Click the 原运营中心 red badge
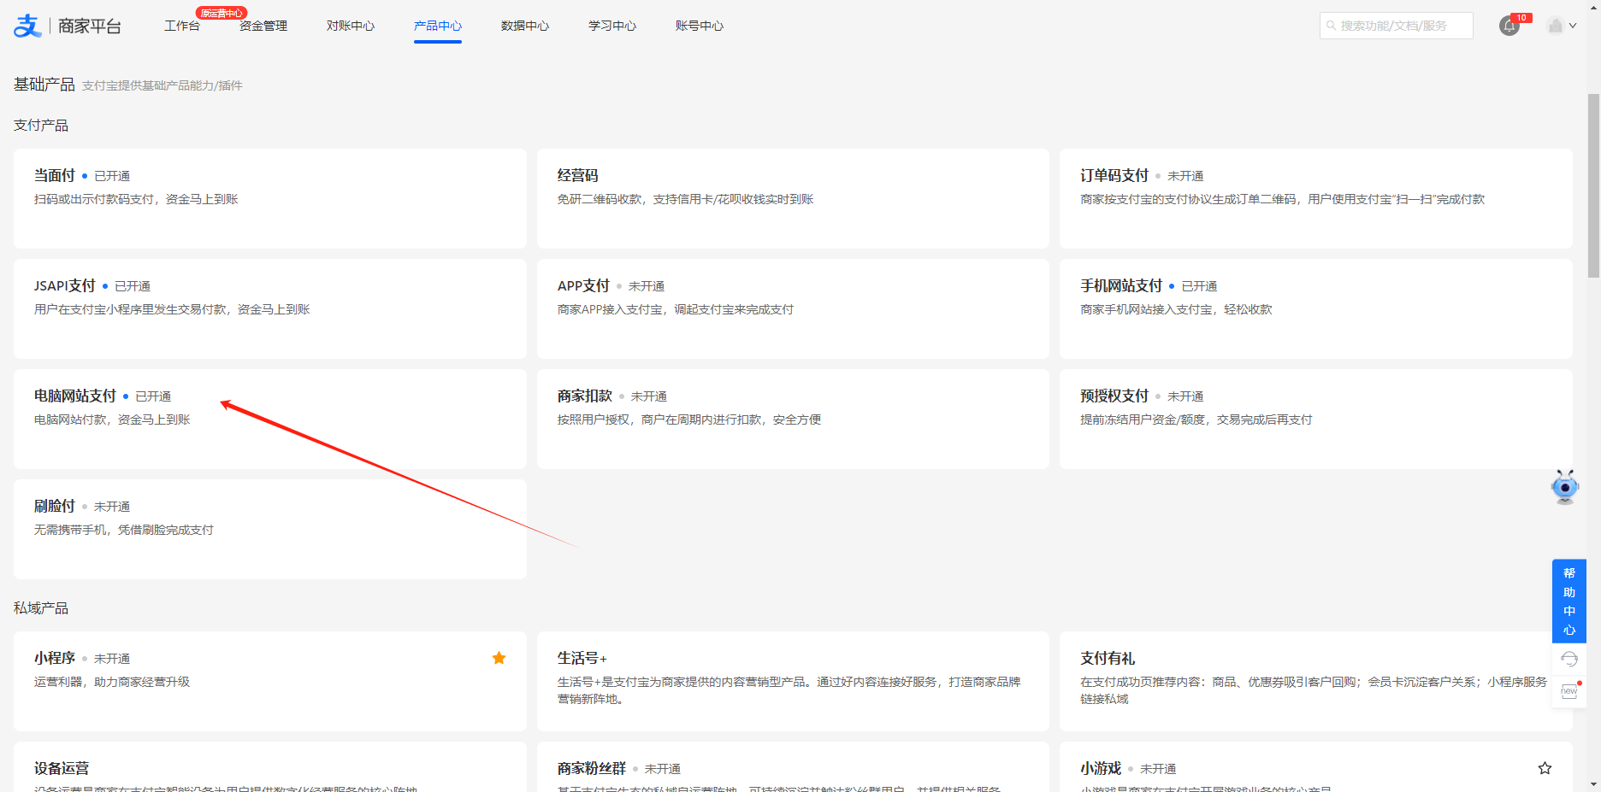 click(x=222, y=13)
